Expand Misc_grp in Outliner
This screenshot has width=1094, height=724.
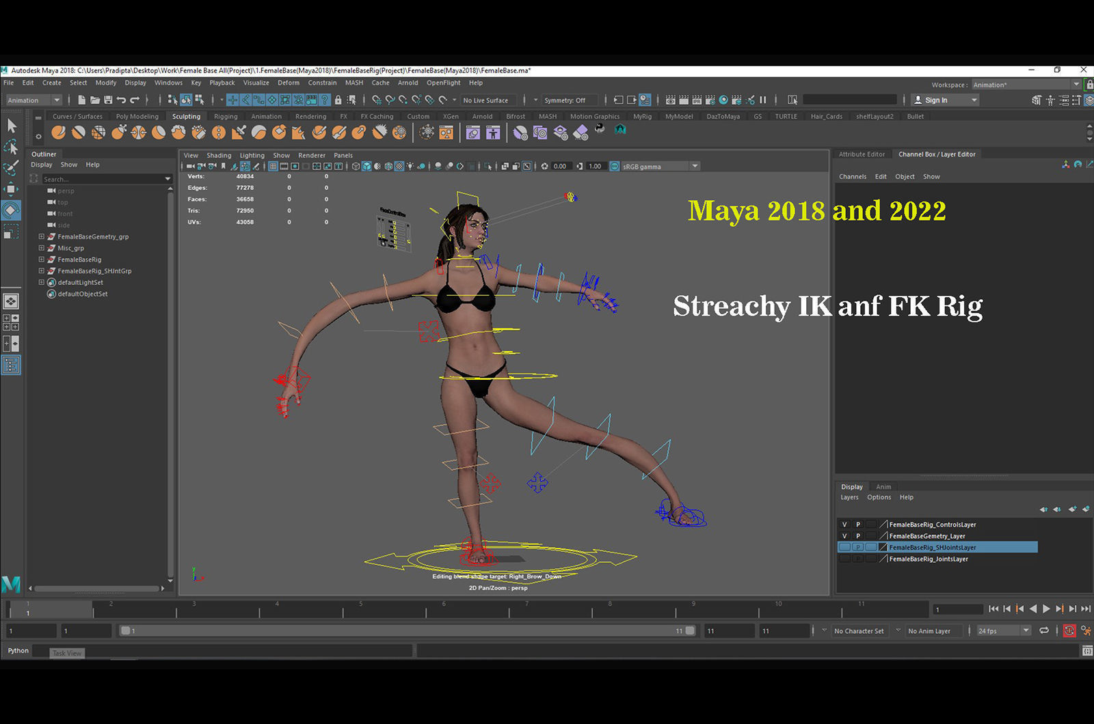click(41, 248)
